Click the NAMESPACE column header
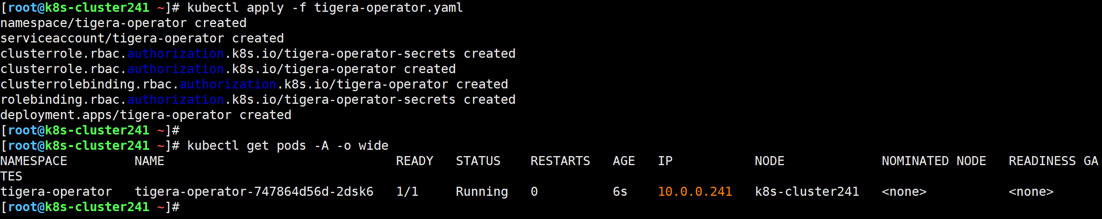Viewport: 1102px width, 219px height. (34, 161)
